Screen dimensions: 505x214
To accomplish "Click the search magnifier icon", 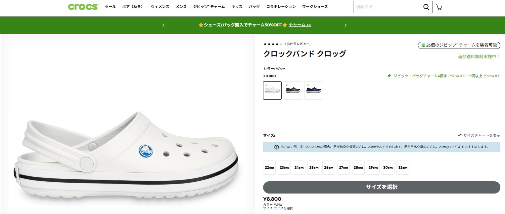I will pyautogui.click(x=426, y=7).
